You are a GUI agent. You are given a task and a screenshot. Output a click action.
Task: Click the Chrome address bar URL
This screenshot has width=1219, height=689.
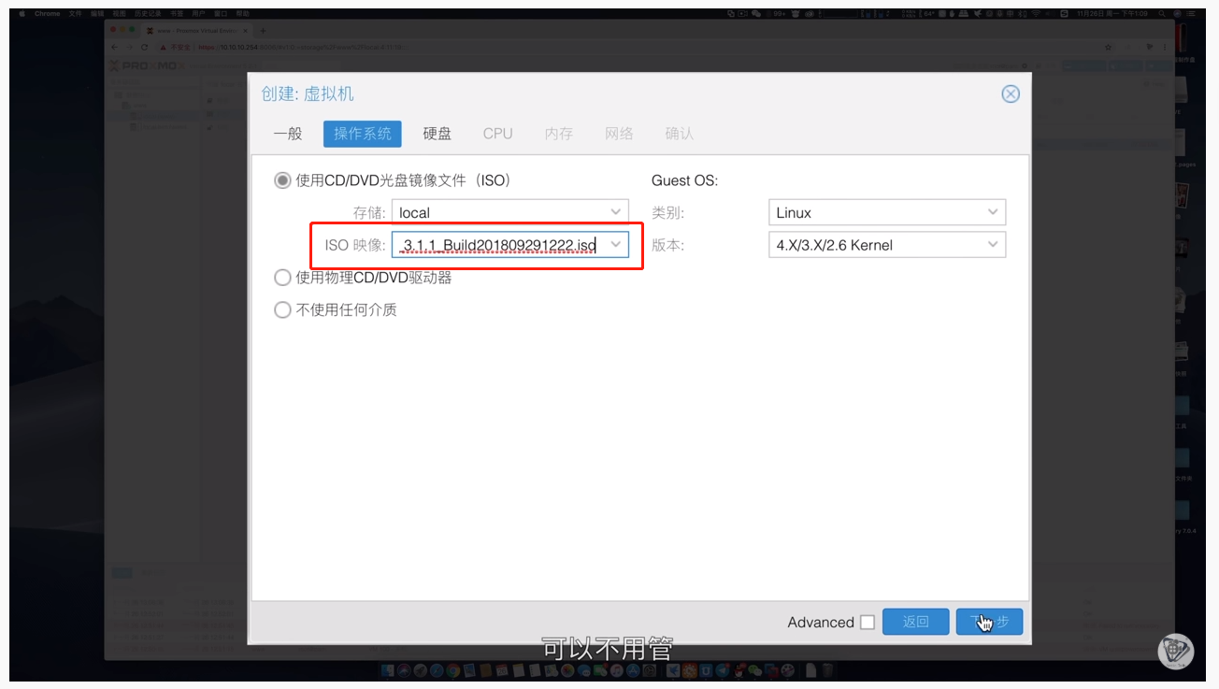302,47
